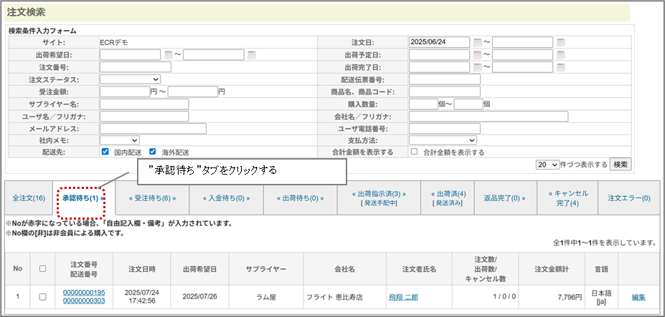Open the 社内メモ dropdown
665x317 pixels.
click(x=119, y=140)
